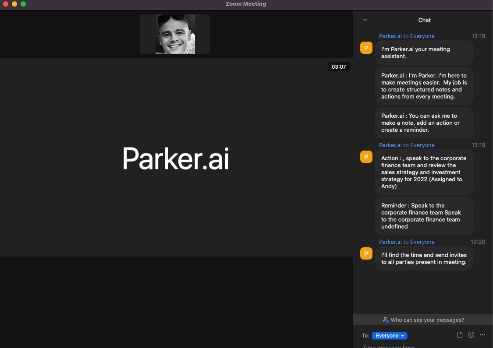Select the participant video thumbnail at top
The width and height of the screenshot is (493, 348).
coord(175,34)
